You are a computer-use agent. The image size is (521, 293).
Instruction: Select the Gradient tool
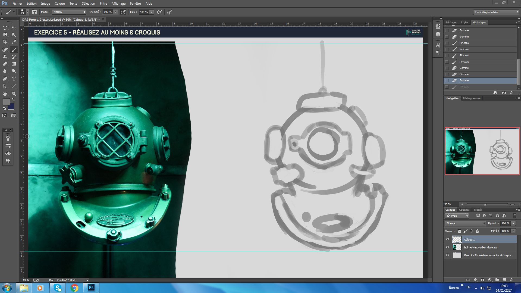(14, 64)
